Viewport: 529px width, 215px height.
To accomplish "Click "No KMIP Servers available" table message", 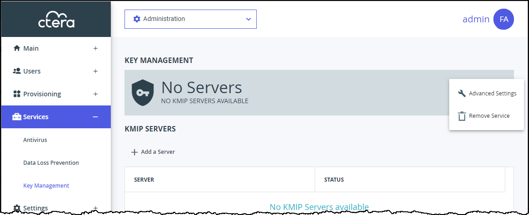I will pyautogui.click(x=319, y=207).
